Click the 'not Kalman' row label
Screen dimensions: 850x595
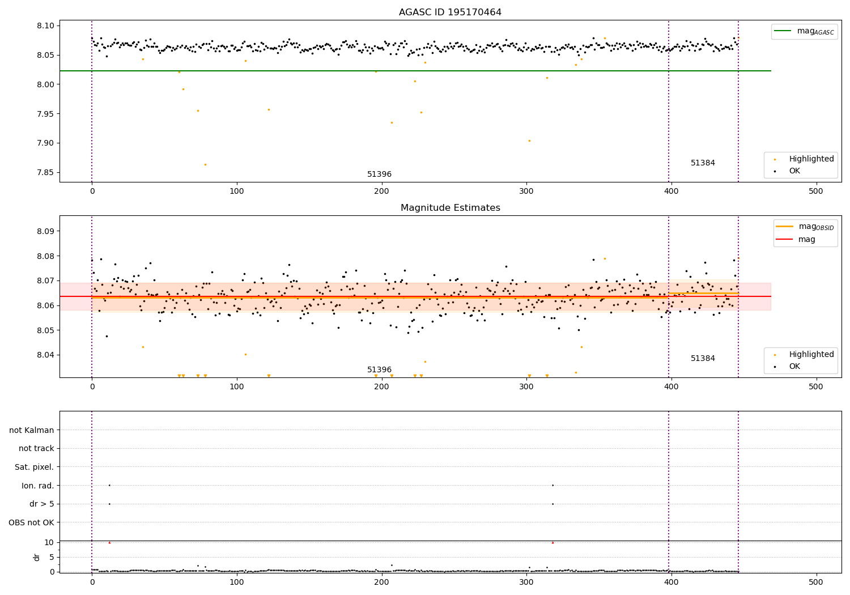coord(32,430)
